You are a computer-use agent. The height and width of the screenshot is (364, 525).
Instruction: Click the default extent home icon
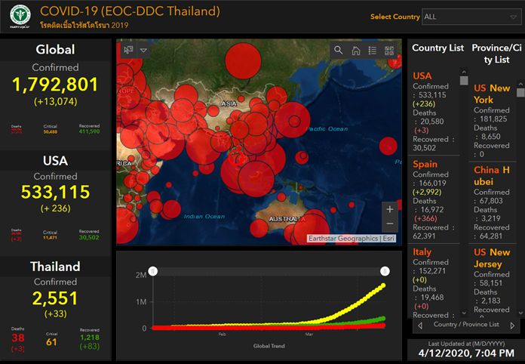coord(355,51)
